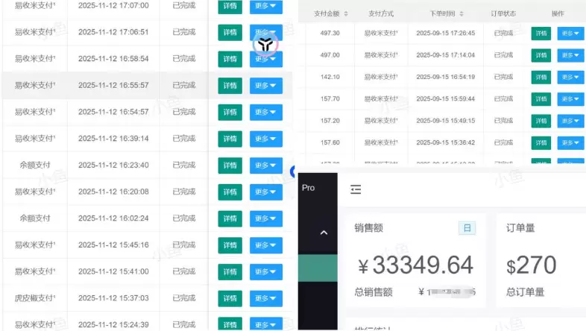Open 详情 for the 16:55:57 order
This screenshot has width=586, height=331.
pos(230,86)
